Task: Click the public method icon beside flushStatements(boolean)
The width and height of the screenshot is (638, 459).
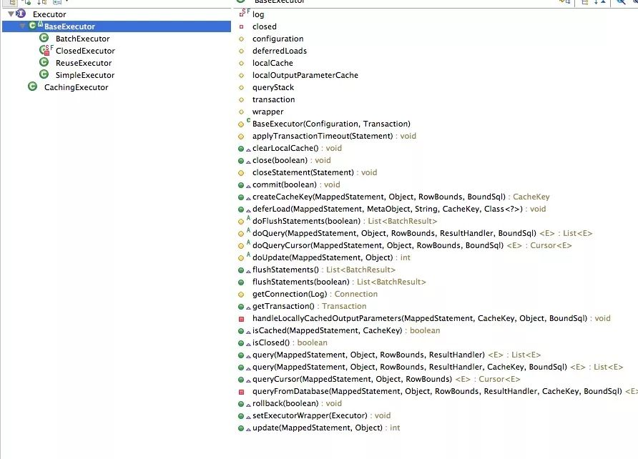Action: tap(241, 282)
